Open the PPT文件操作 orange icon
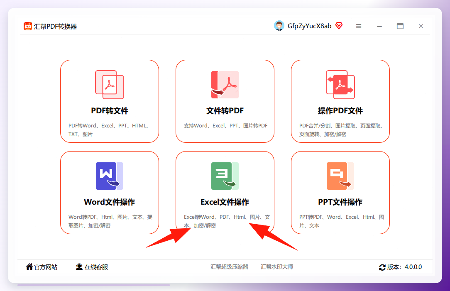 point(340,176)
